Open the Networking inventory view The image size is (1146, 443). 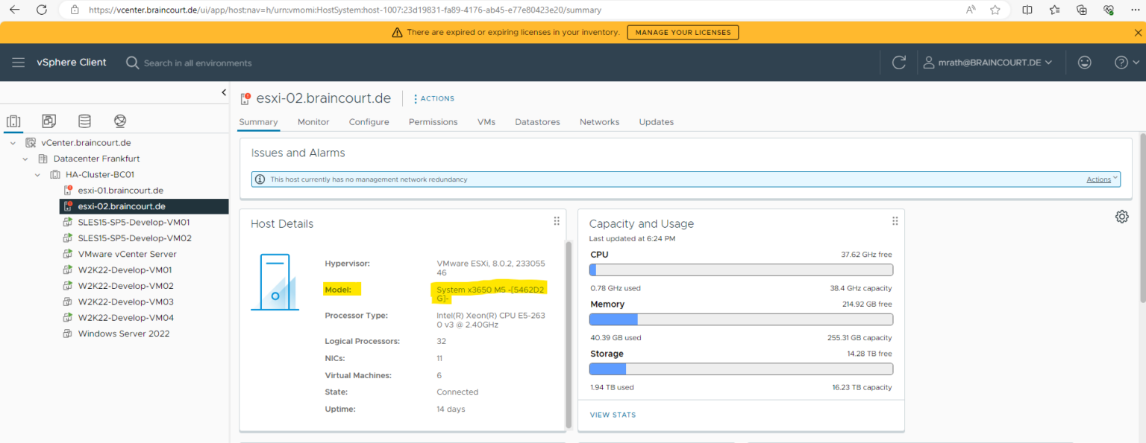pyautogui.click(x=119, y=120)
